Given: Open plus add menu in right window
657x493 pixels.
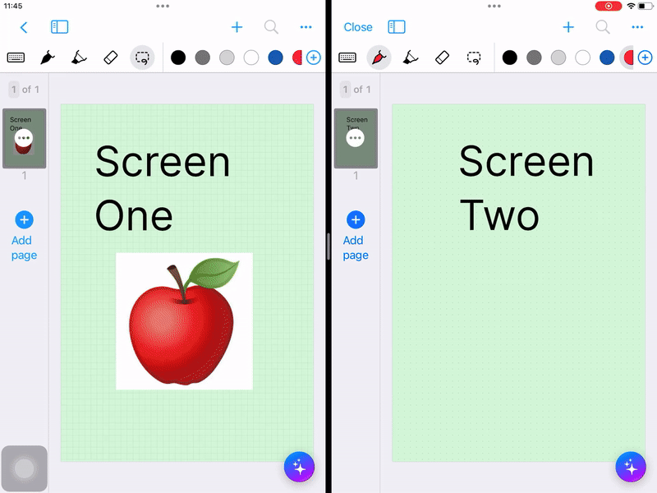Looking at the screenshot, I should 568,27.
